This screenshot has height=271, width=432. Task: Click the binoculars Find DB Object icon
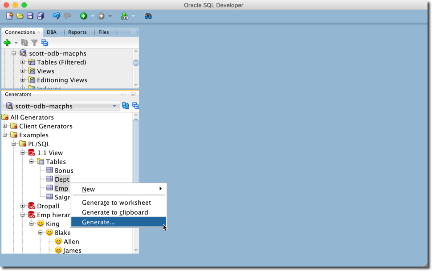148,16
